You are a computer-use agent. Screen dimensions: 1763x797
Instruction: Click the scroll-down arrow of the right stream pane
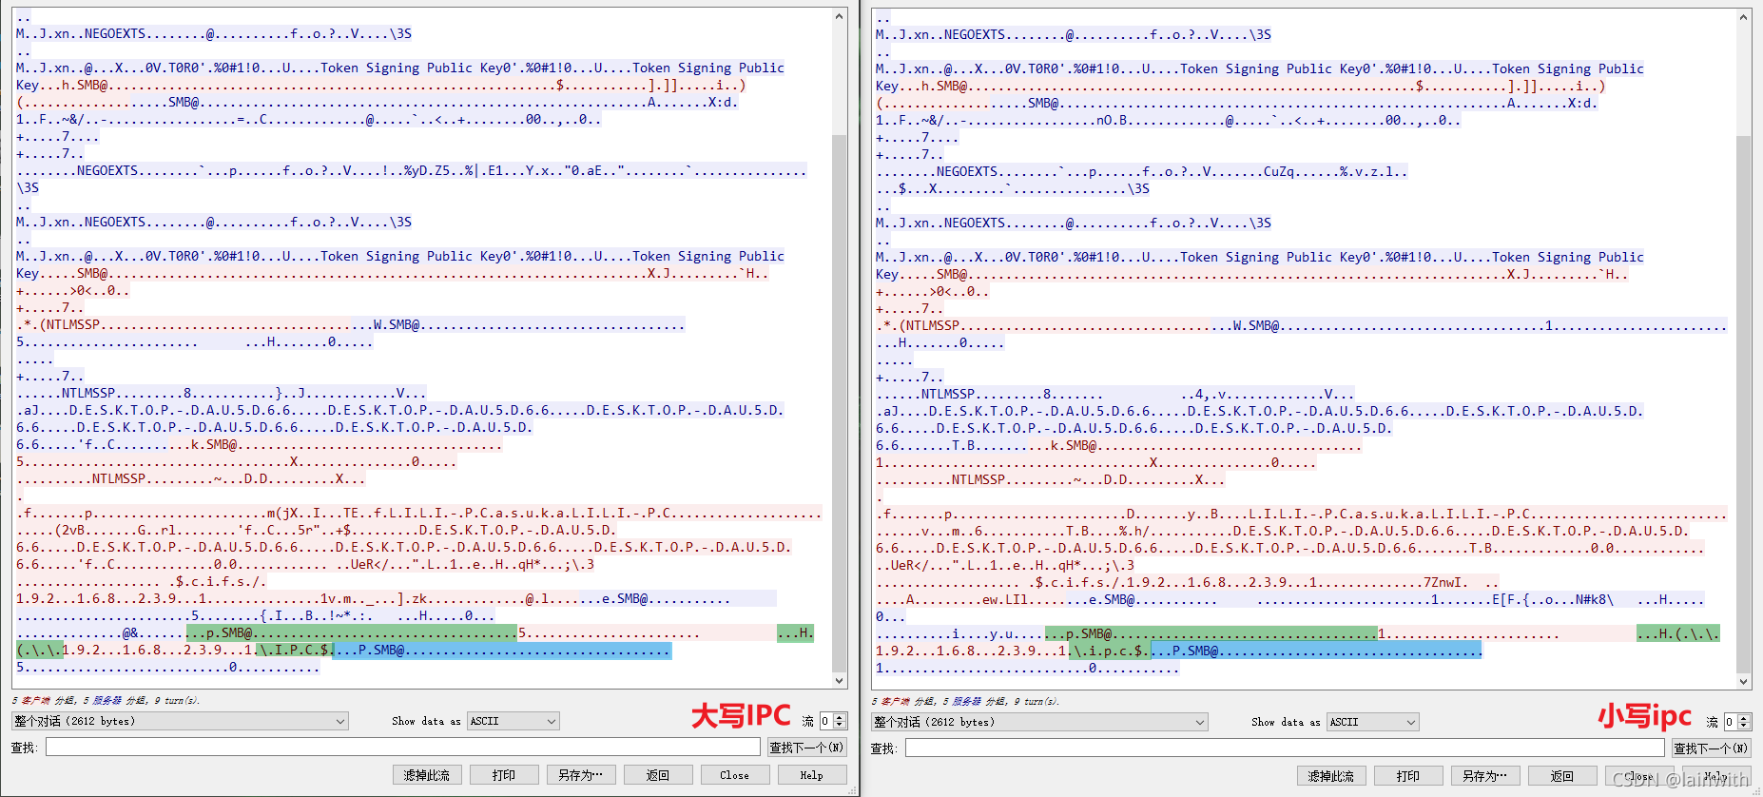[1744, 681]
